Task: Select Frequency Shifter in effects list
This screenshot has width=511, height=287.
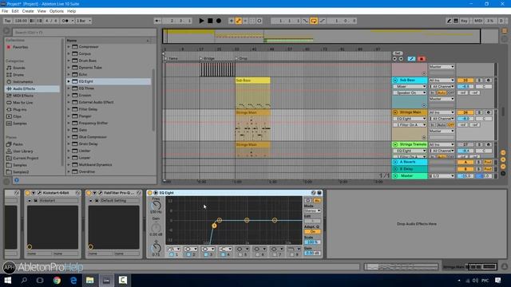Action: pos(93,123)
